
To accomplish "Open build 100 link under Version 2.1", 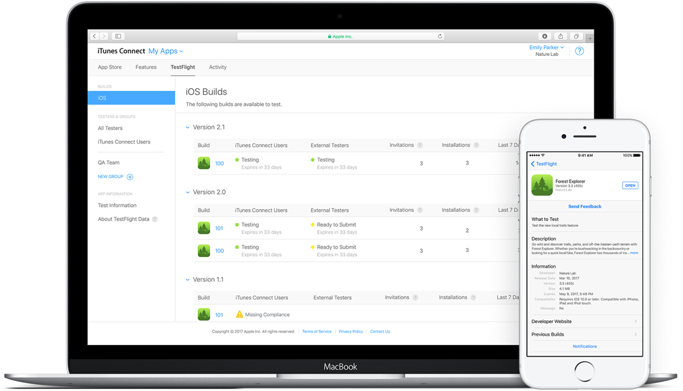I will click(220, 163).
